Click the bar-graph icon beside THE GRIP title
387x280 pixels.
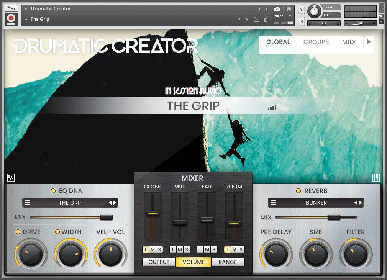coord(272,108)
